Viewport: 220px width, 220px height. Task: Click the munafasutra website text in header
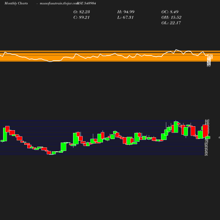59,4
